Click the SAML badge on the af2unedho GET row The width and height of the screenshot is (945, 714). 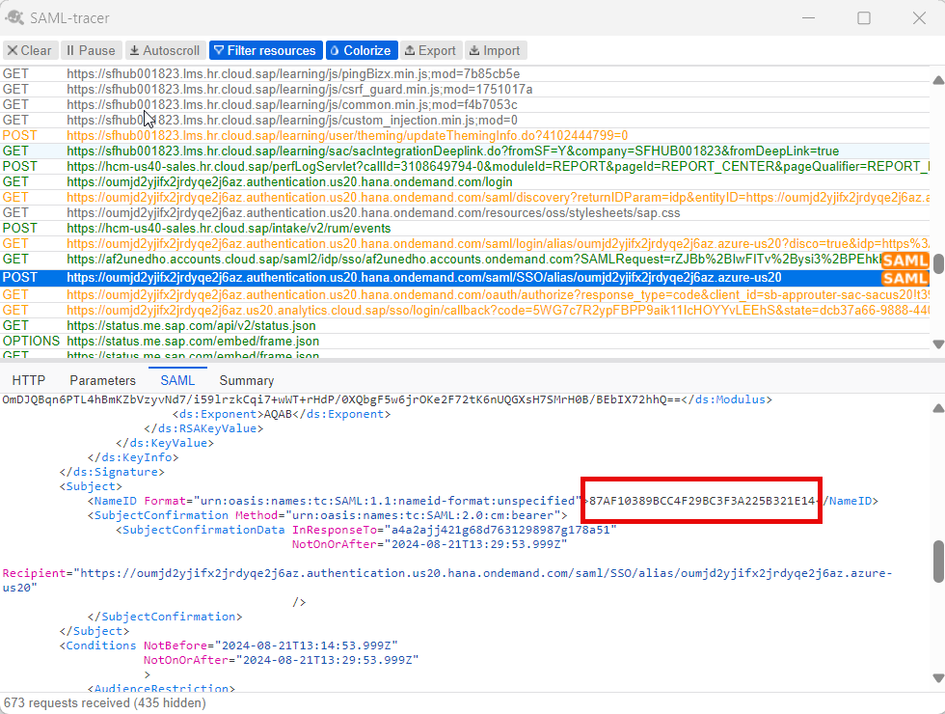tap(904, 261)
